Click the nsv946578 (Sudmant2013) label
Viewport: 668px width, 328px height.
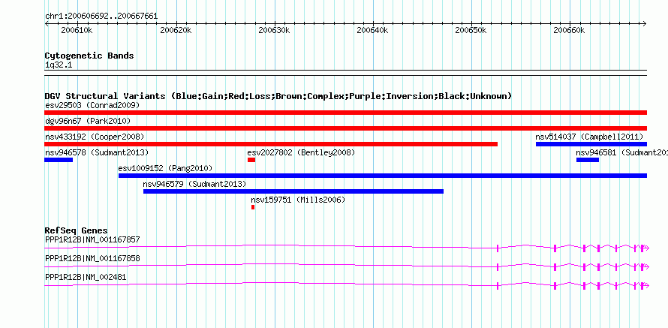coord(97,152)
